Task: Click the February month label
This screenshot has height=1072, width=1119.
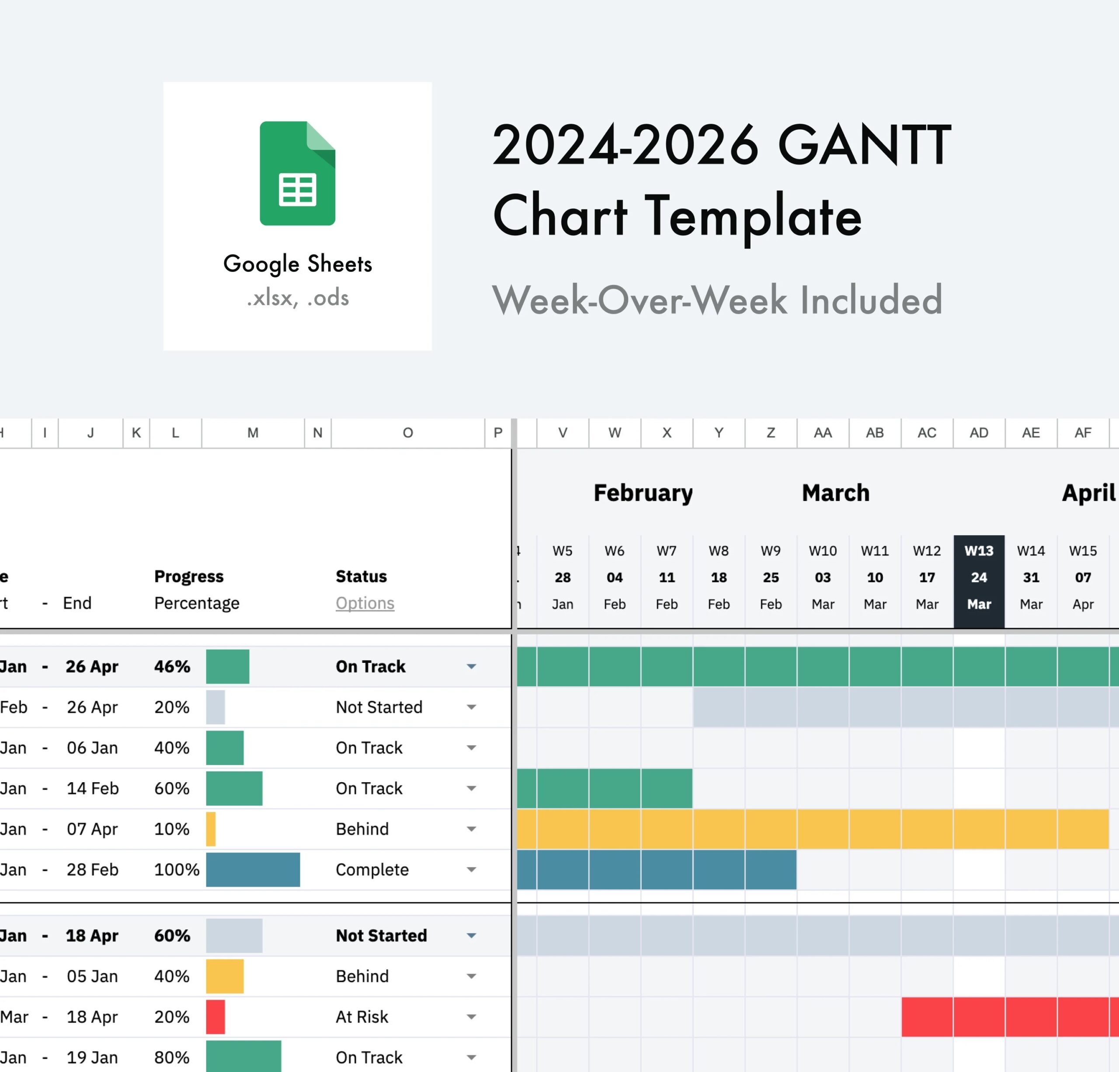Action: tap(643, 493)
